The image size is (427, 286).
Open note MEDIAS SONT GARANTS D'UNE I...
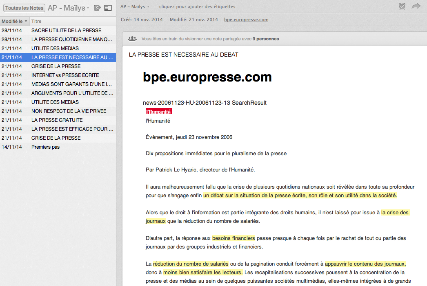click(x=58, y=84)
